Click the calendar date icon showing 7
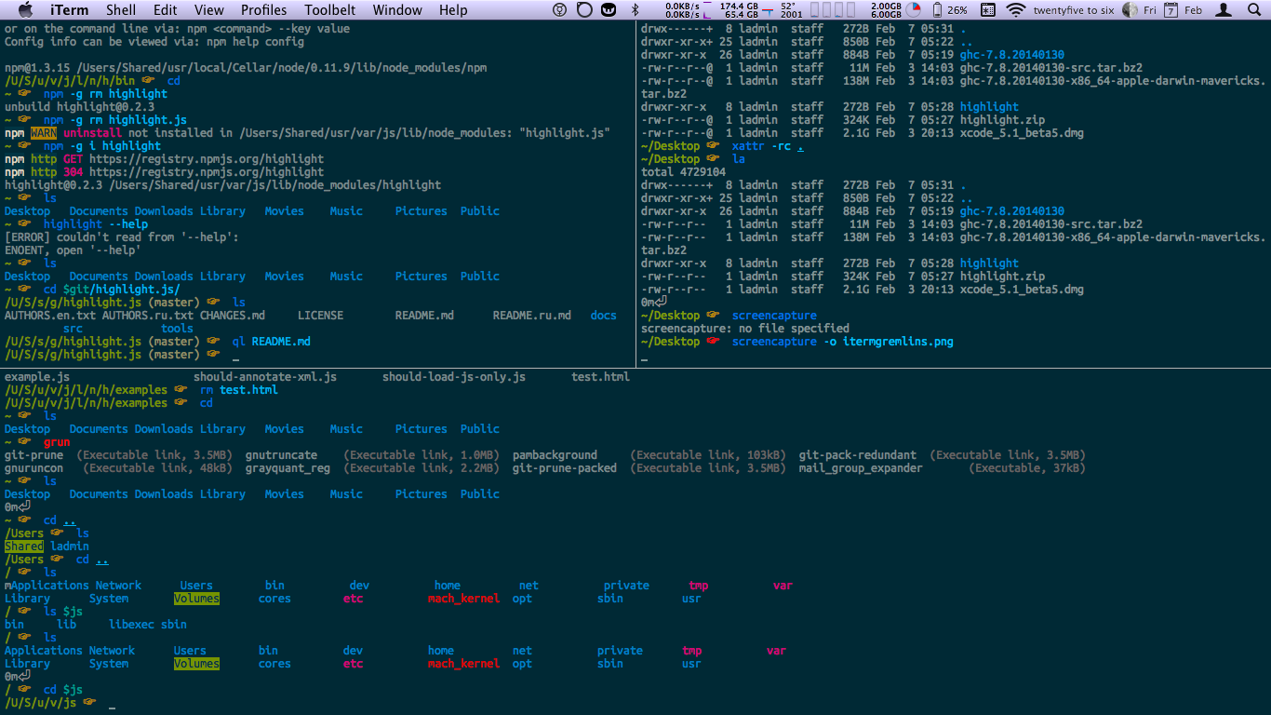Image resolution: width=1271 pixels, height=715 pixels. point(1171,10)
